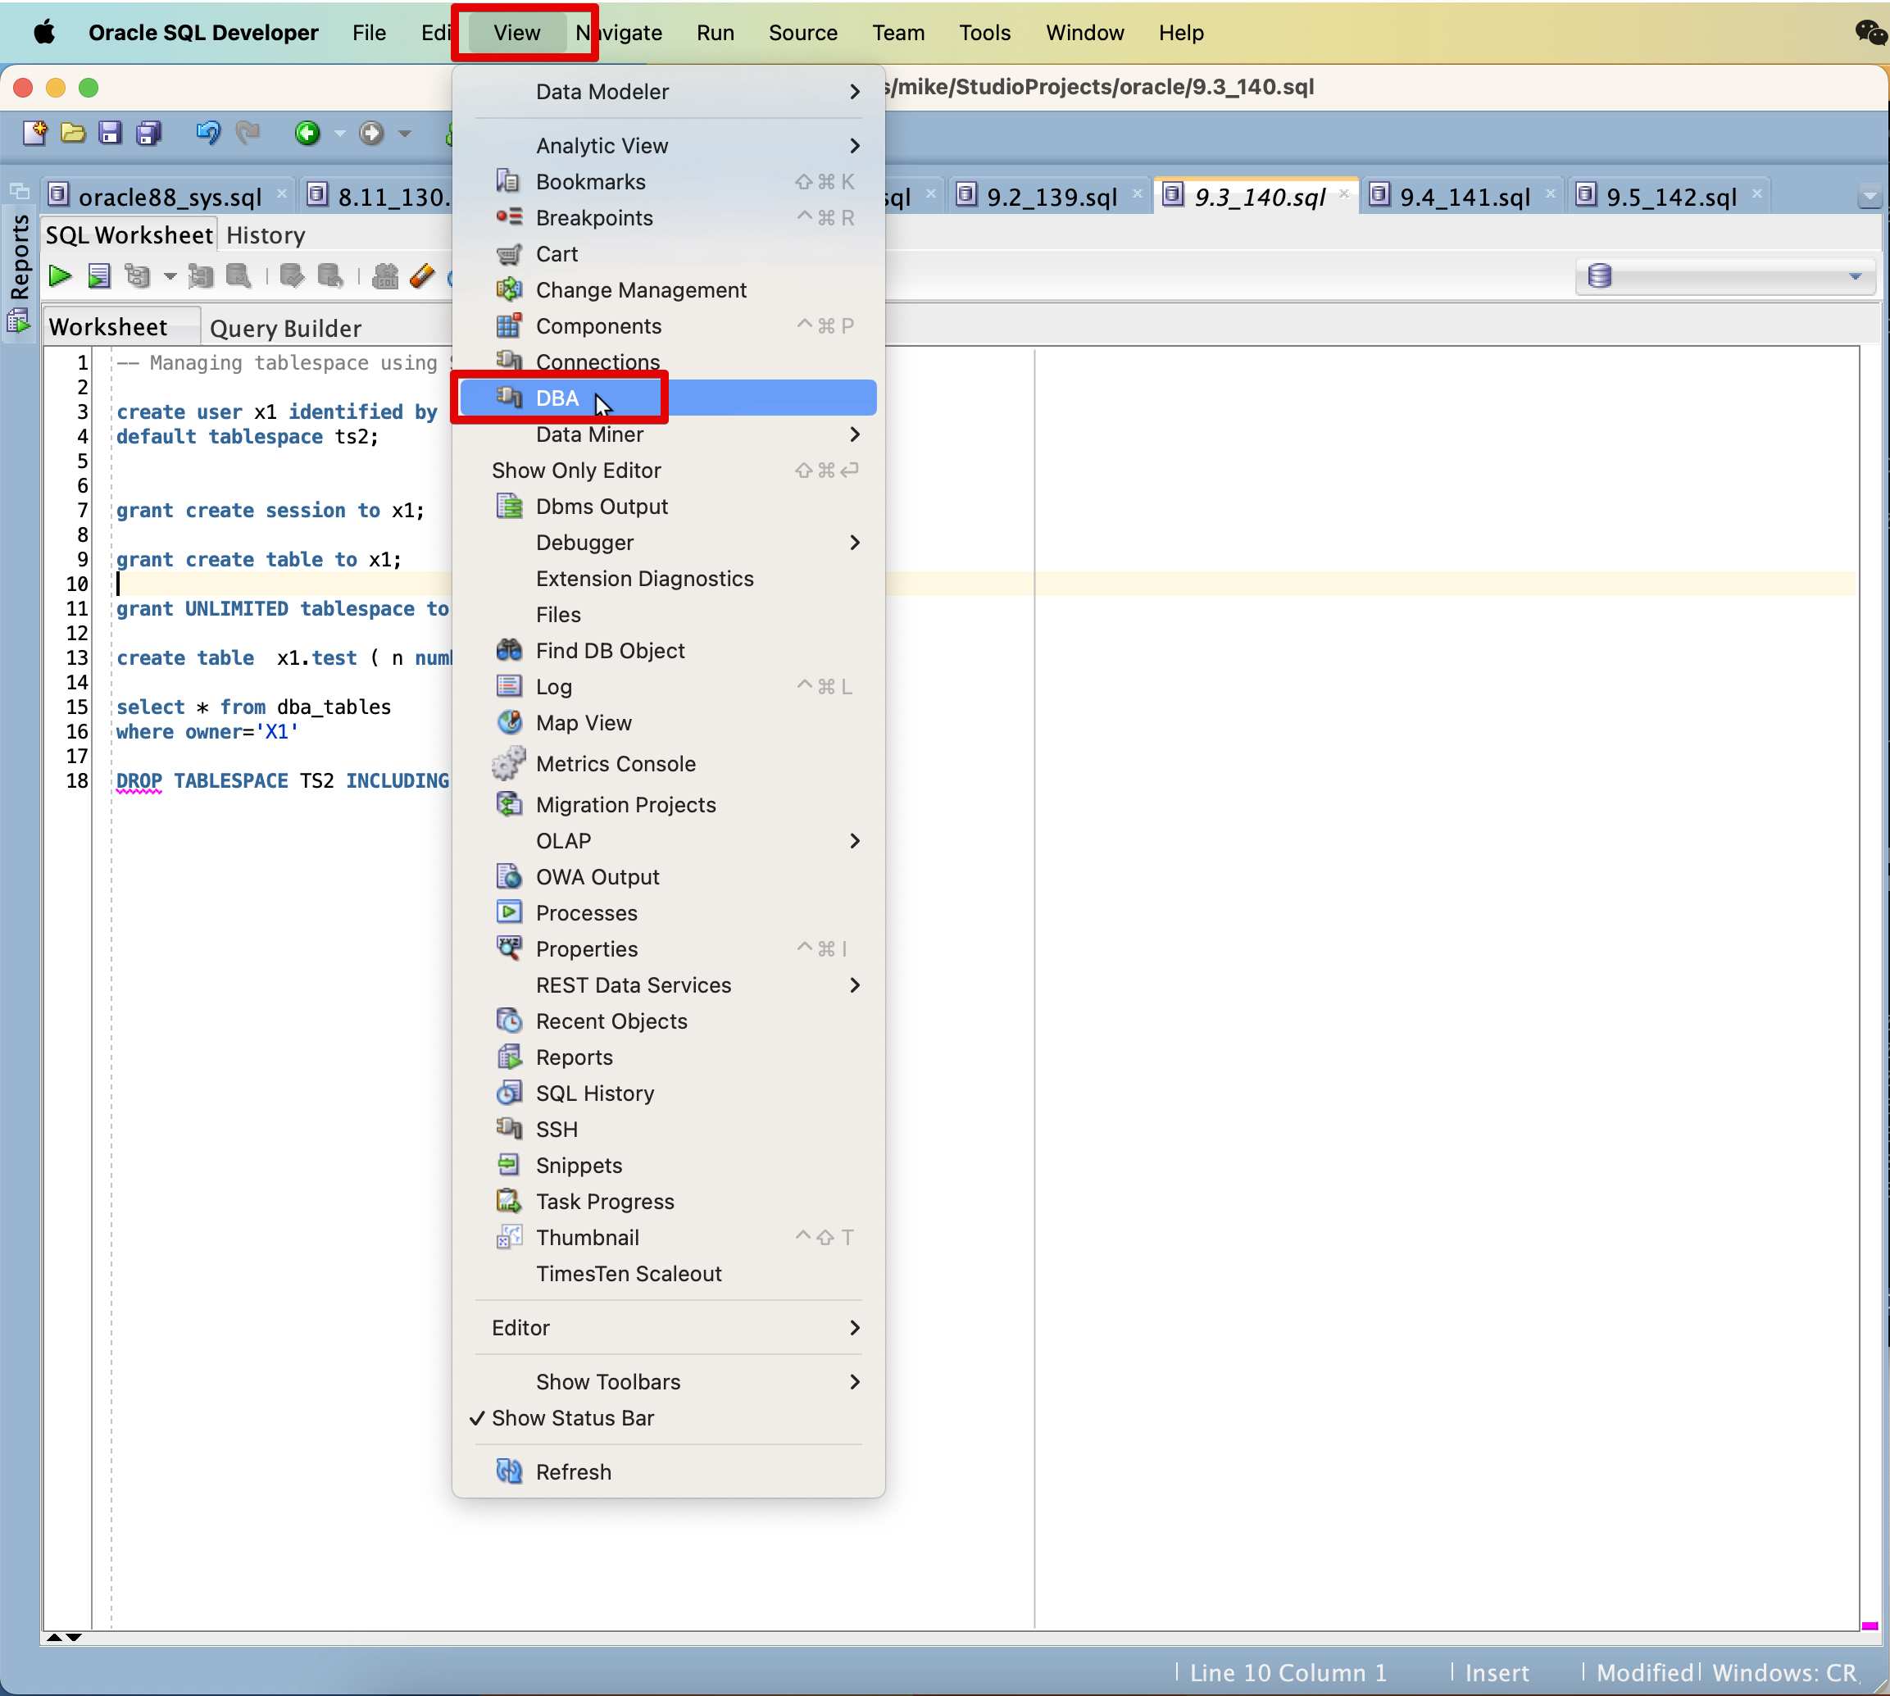This screenshot has width=1890, height=1696.
Task: Click the Open folder icon in toolbar
Action: 73,134
